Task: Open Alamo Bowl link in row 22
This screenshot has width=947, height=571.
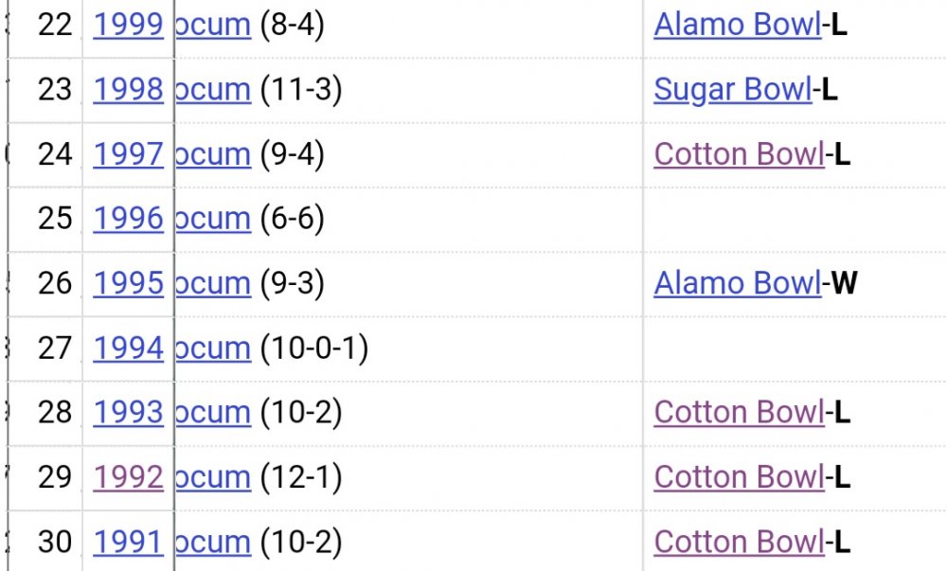Action: pyautogui.click(x=737, y=26)
